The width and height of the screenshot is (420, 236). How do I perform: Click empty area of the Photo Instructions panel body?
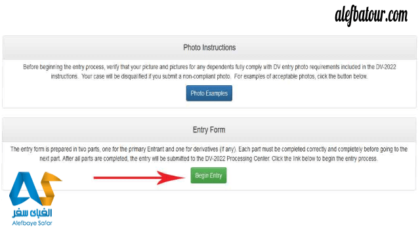coord(322,94)
